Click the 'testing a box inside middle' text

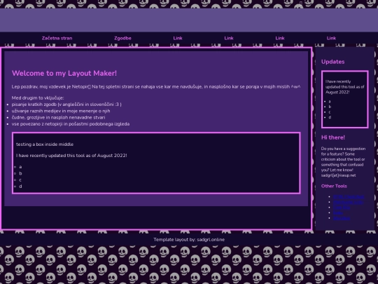click(45, 144)
